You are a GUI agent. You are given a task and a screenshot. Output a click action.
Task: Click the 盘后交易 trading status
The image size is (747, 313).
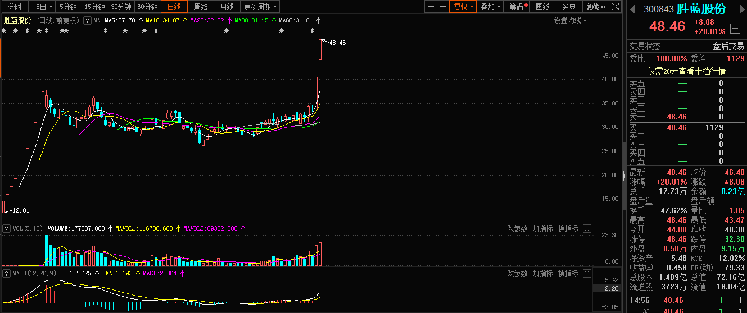click(x=728, y=46)
